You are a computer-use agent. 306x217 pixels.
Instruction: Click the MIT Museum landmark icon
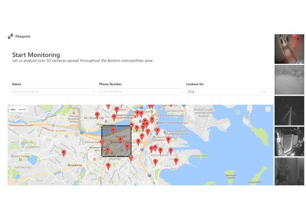[102, 118]
